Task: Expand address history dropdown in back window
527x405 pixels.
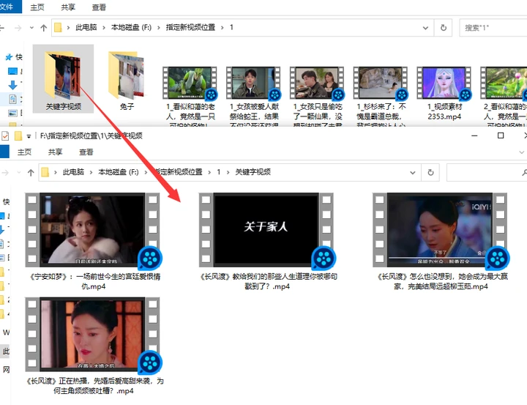Action: [425, 28]
